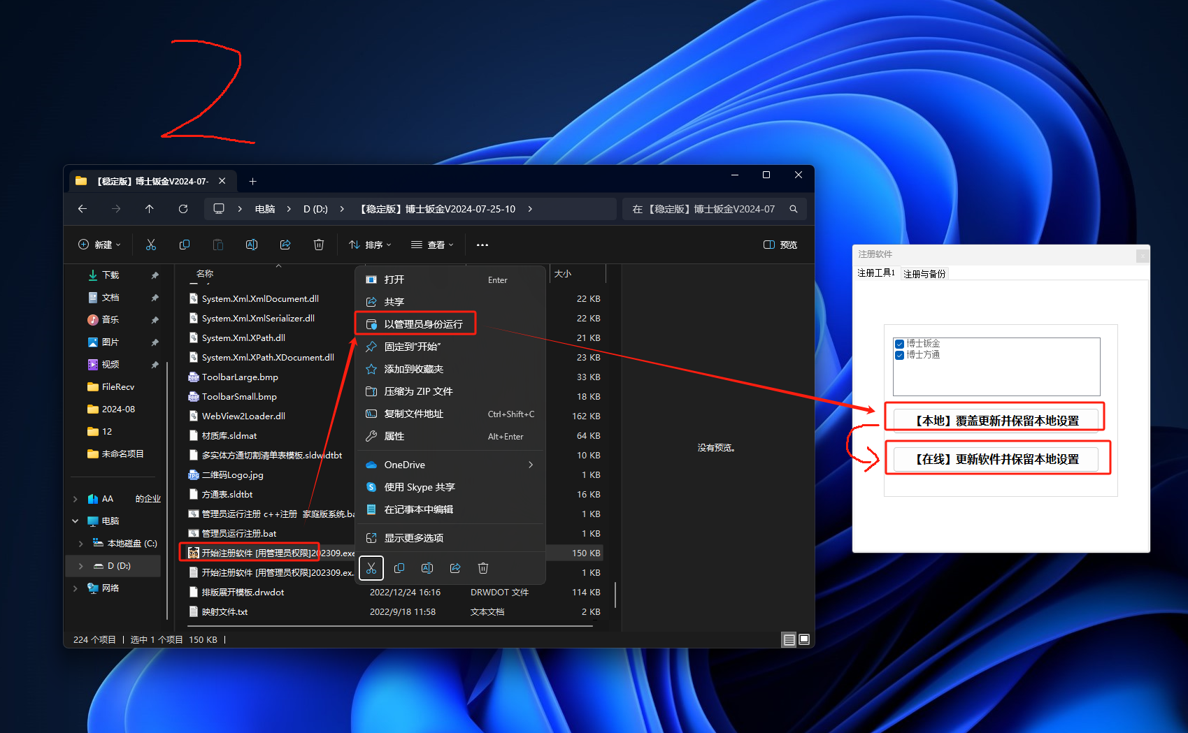This screenshot has width=1188, height=733.
Task: Expand the AA 的企业 sidebar node
Action: (x=75, y=499)
